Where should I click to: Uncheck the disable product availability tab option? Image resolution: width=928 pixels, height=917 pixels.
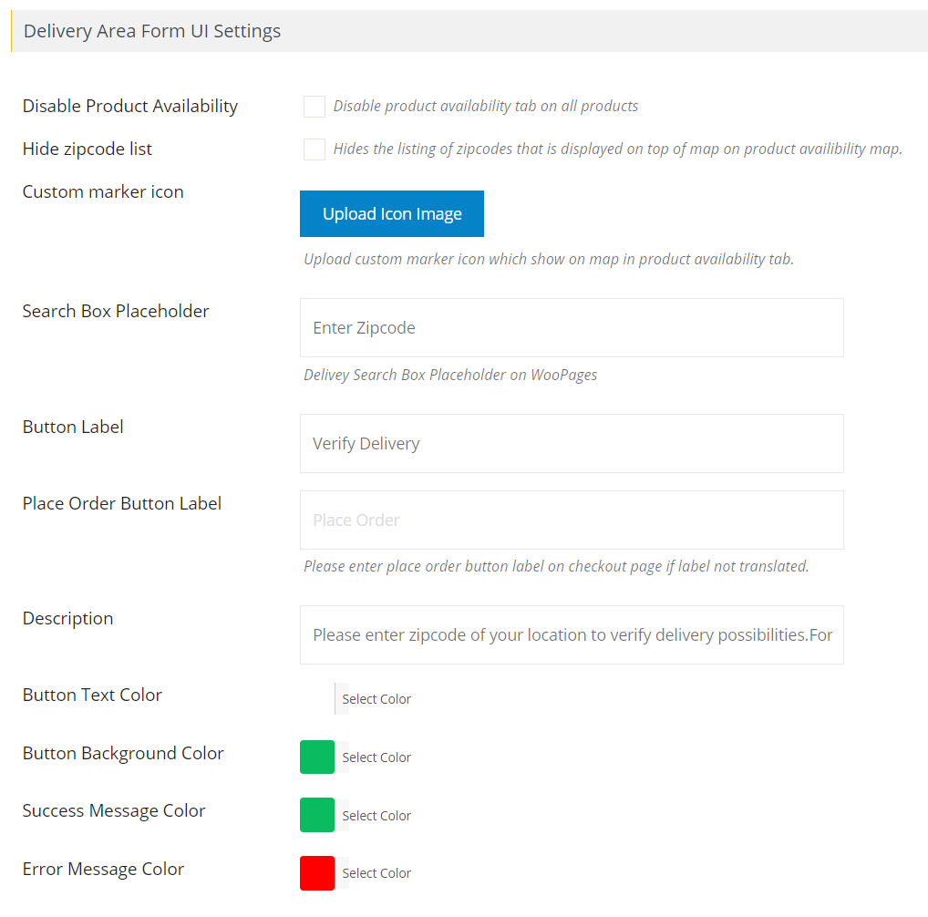[x=314, y=106]
